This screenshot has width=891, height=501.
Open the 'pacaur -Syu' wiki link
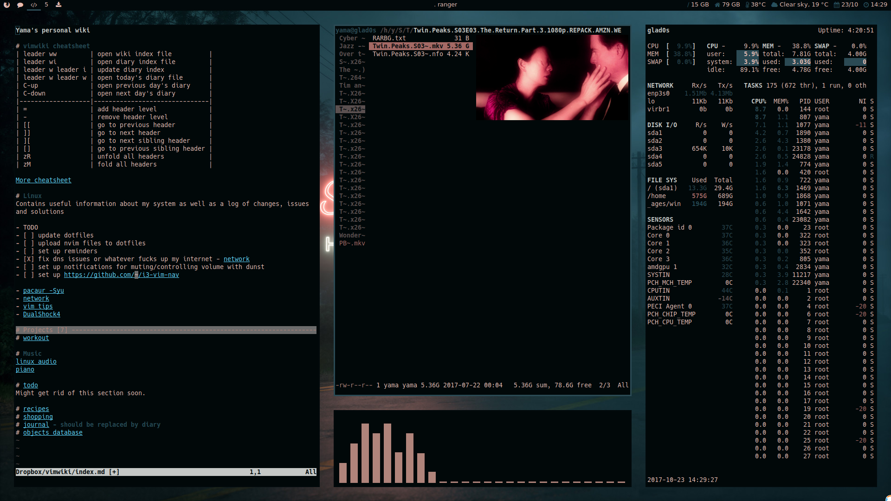(x=44, y=290)
